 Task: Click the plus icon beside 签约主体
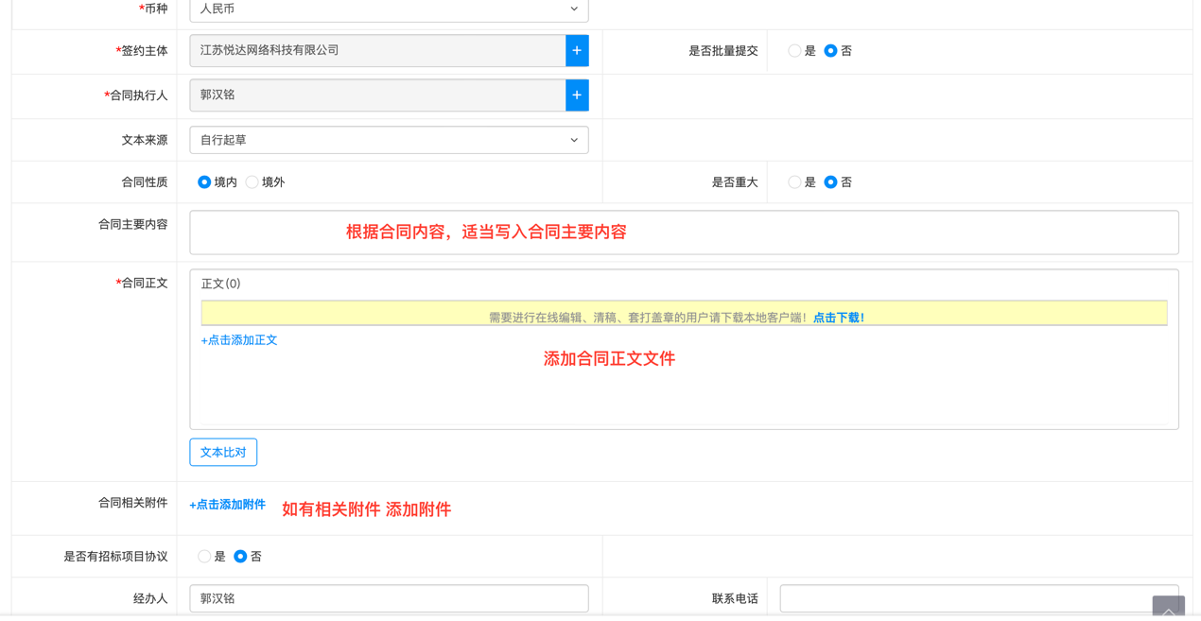pos(577,51)
